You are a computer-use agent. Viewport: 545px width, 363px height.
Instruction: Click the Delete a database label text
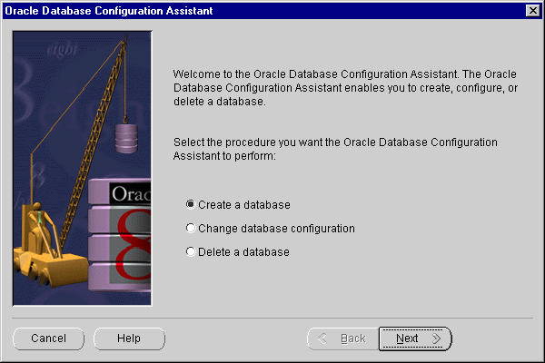(x=243, y=251)
